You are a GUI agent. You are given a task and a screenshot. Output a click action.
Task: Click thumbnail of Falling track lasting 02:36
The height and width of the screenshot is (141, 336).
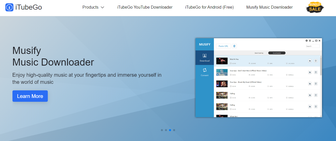(x=222, y=95)
